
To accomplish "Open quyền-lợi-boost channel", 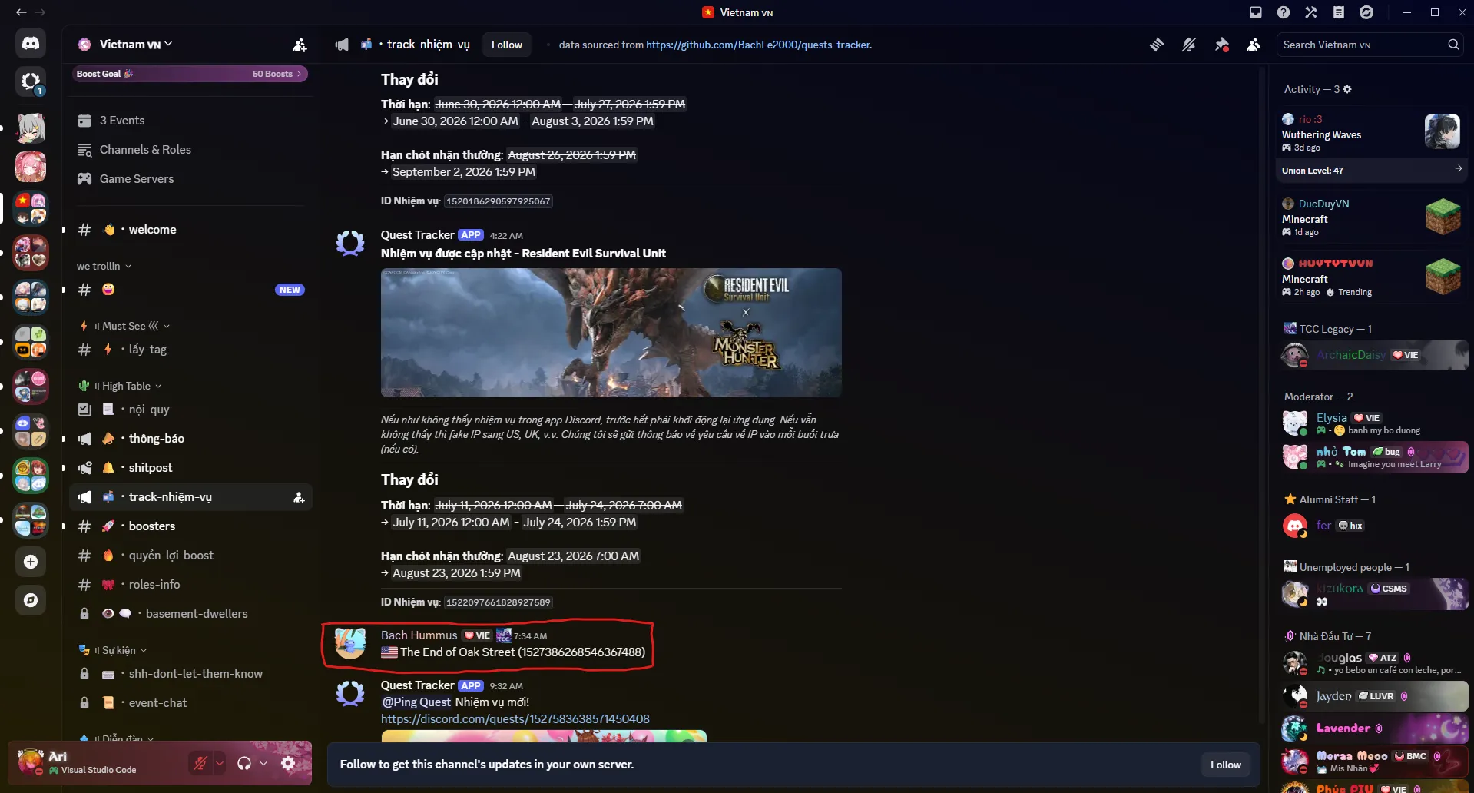I will tap(190, 556).
